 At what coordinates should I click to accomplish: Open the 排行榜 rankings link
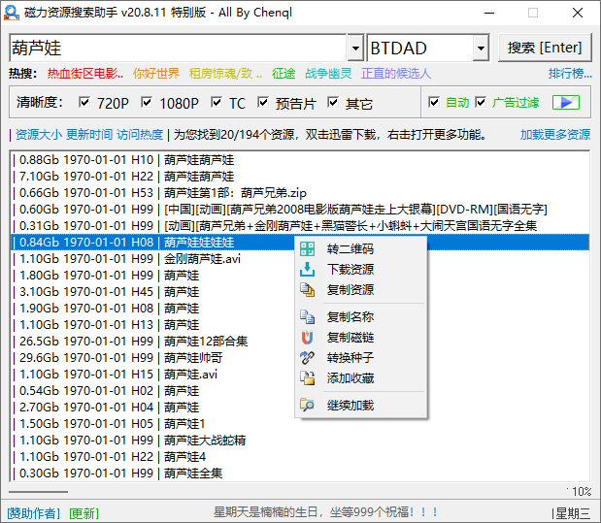(569, 74)
